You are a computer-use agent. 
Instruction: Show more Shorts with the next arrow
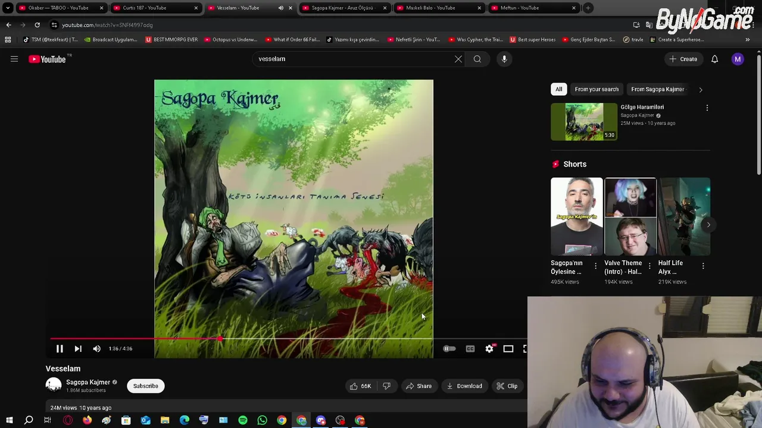click(x=708, y=225)
